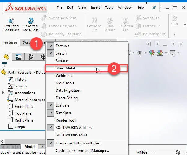The image size is (187, 155).
Task: Collapse panel with the left arrow button
Action: click(x=149, y=44)
